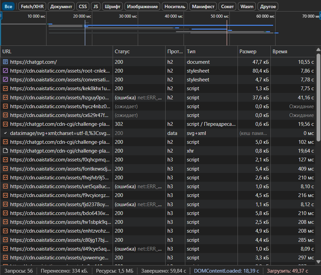Click the scrollbar down arrow of request list

(x=318, y=261)
